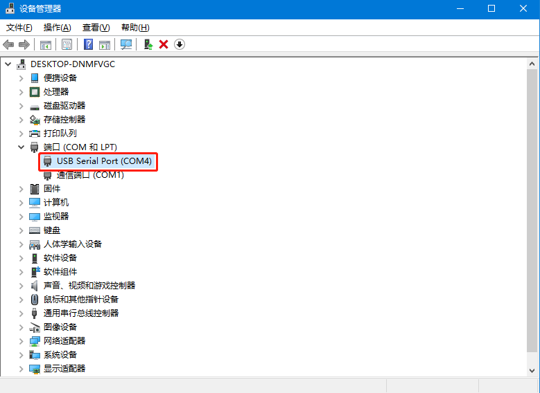
Task: Click Scan for hardware changes monitor icon
Action: pos(125,44)
